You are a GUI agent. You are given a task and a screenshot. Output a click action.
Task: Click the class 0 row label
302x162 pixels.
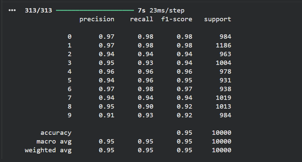(x=69, y=36)
